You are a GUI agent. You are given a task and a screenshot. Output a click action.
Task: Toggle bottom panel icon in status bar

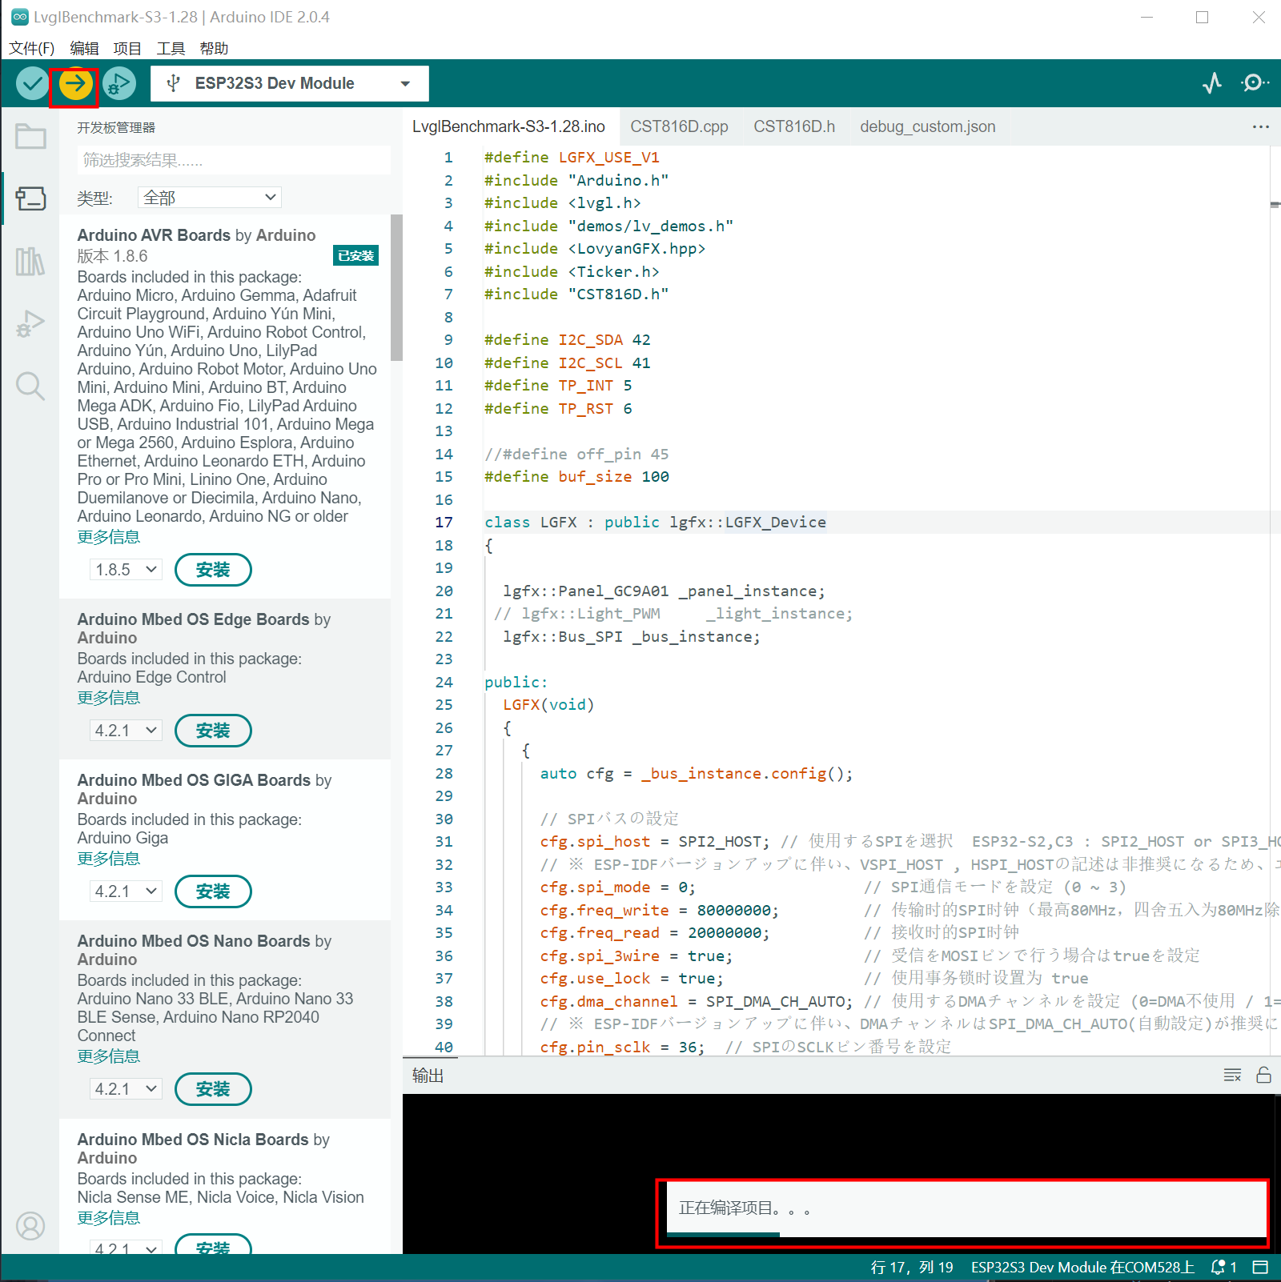(1260, 1267)
